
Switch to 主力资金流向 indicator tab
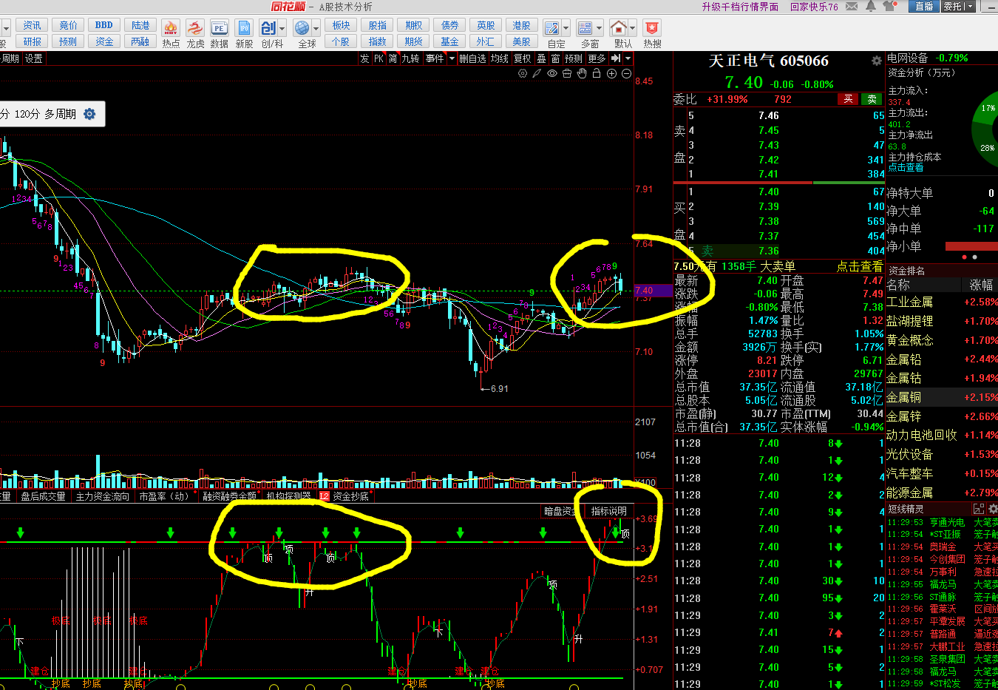click(102, 496)
